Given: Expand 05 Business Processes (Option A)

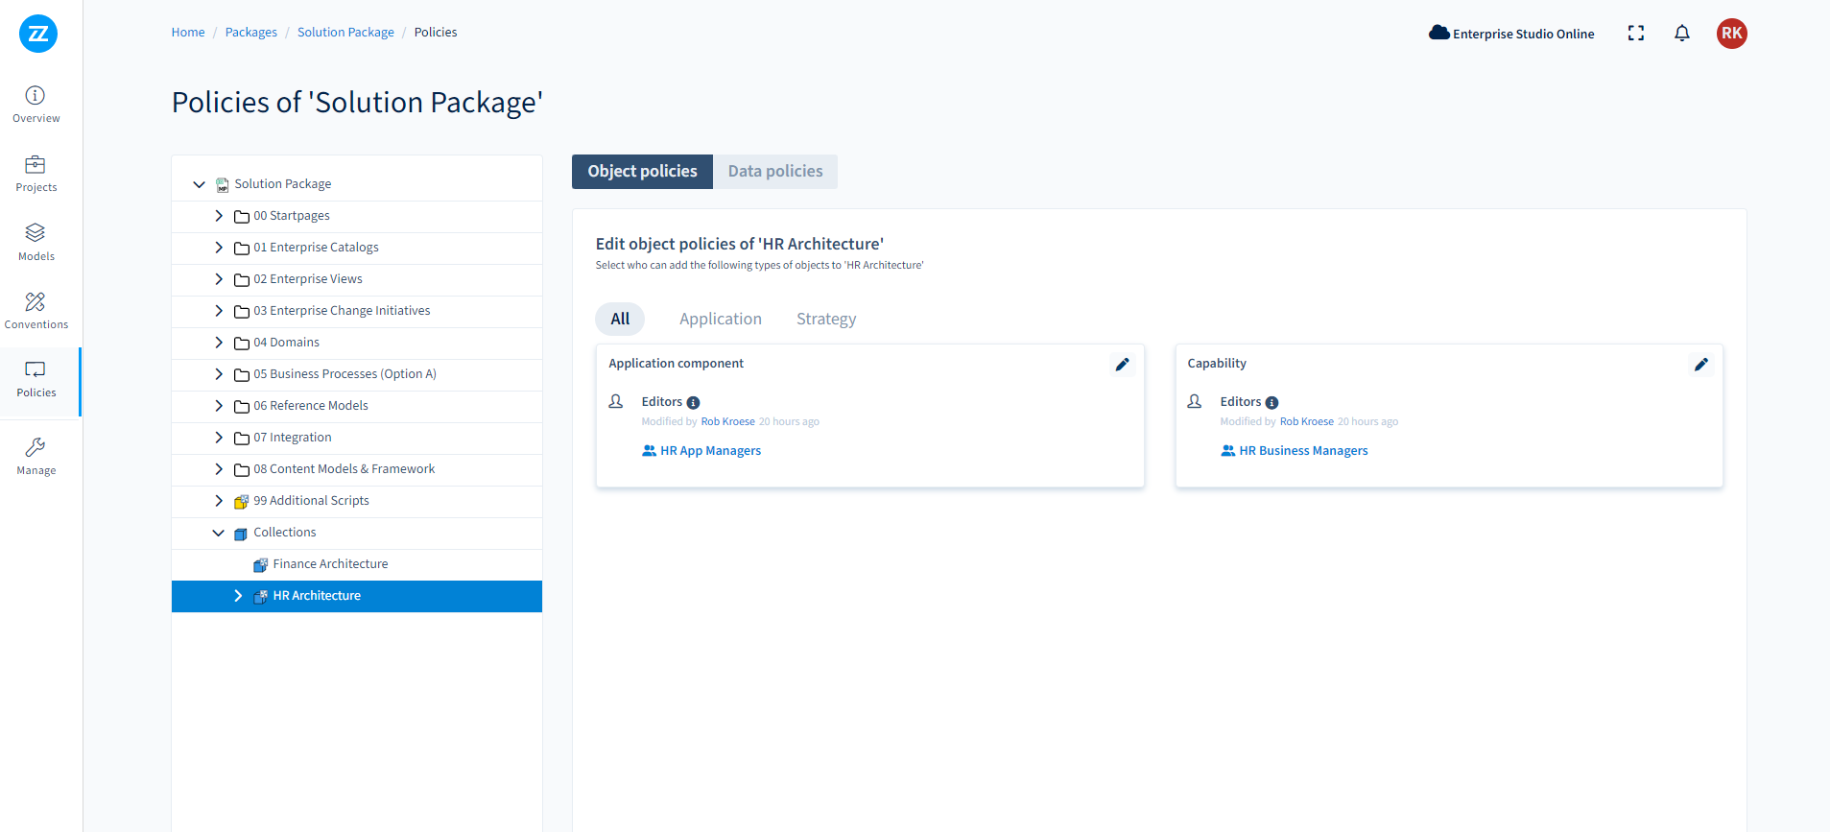Looking at the screenshot, I should pyautogui.click(x=219, y=374).
